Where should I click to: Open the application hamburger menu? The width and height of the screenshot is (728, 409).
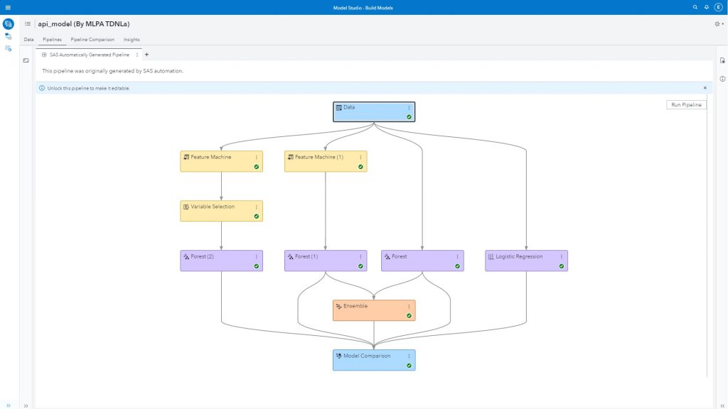[x=7, y=6]
